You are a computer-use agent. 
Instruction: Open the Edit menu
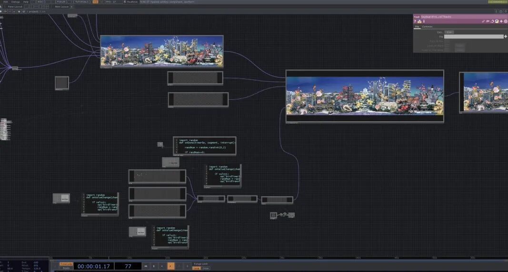[6, 2]
